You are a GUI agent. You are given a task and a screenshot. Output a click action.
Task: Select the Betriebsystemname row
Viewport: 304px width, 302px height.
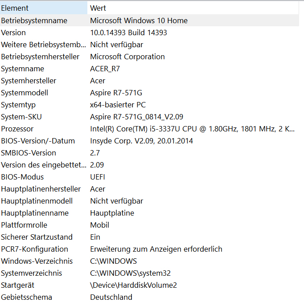pyautogui.click(x=149, y=20)
